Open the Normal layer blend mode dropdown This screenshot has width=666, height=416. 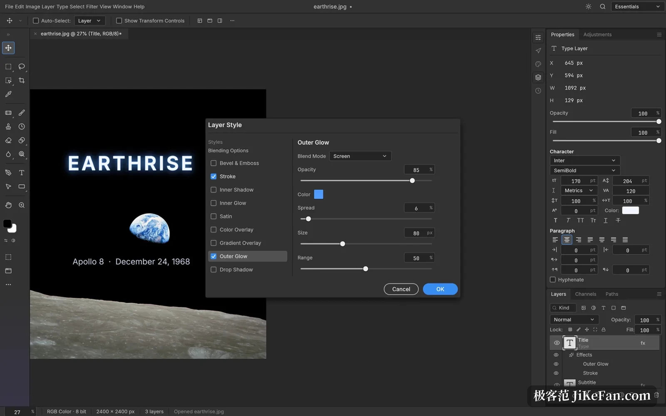[574, 319]
